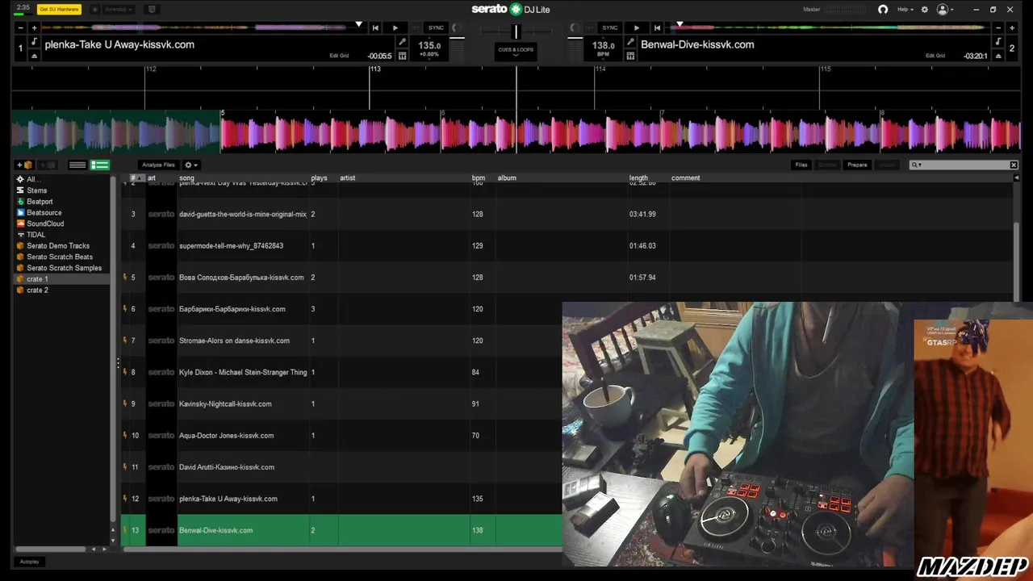Expand the CUES & LOOPS panel
The image size is (1033, 581).
(x=516, y=51)
